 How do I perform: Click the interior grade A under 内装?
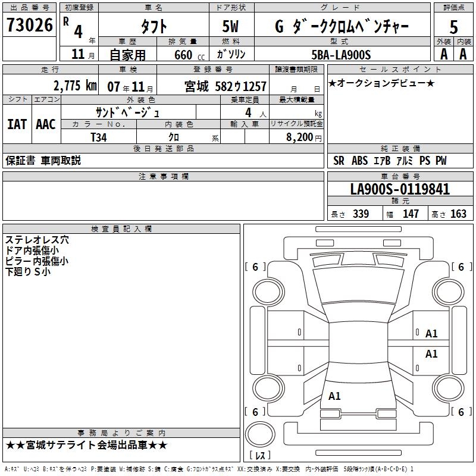463,54
